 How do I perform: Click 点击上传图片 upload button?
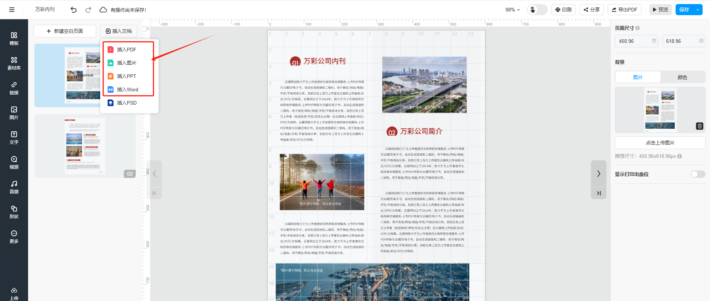pos(660,143)
